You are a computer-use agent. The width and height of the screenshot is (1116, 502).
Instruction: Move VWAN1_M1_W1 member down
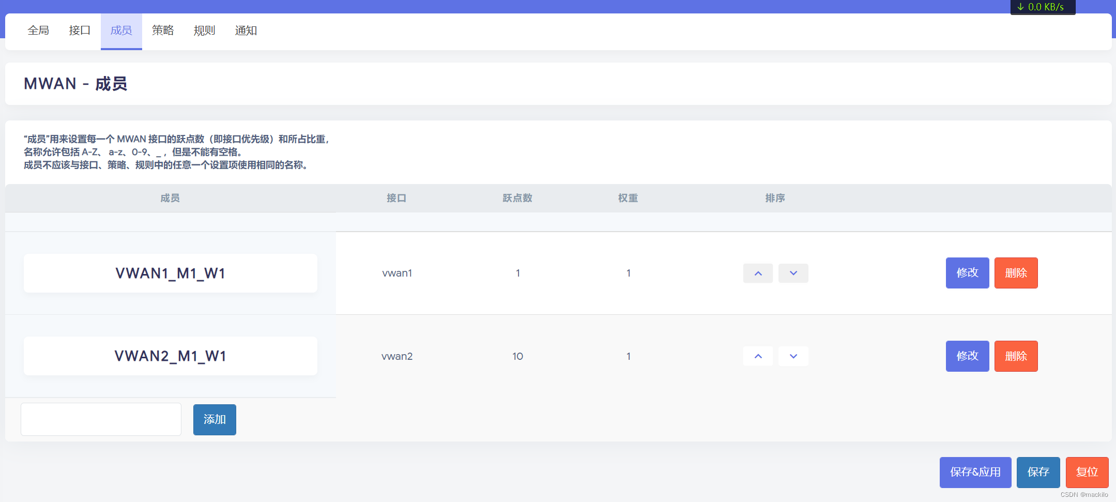[793, 273]
